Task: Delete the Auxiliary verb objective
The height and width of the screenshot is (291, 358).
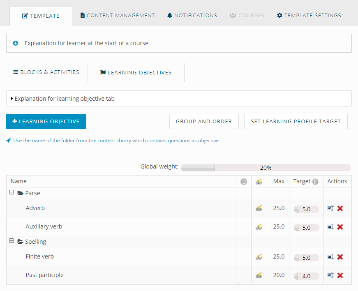Action: tap(340, 227)
